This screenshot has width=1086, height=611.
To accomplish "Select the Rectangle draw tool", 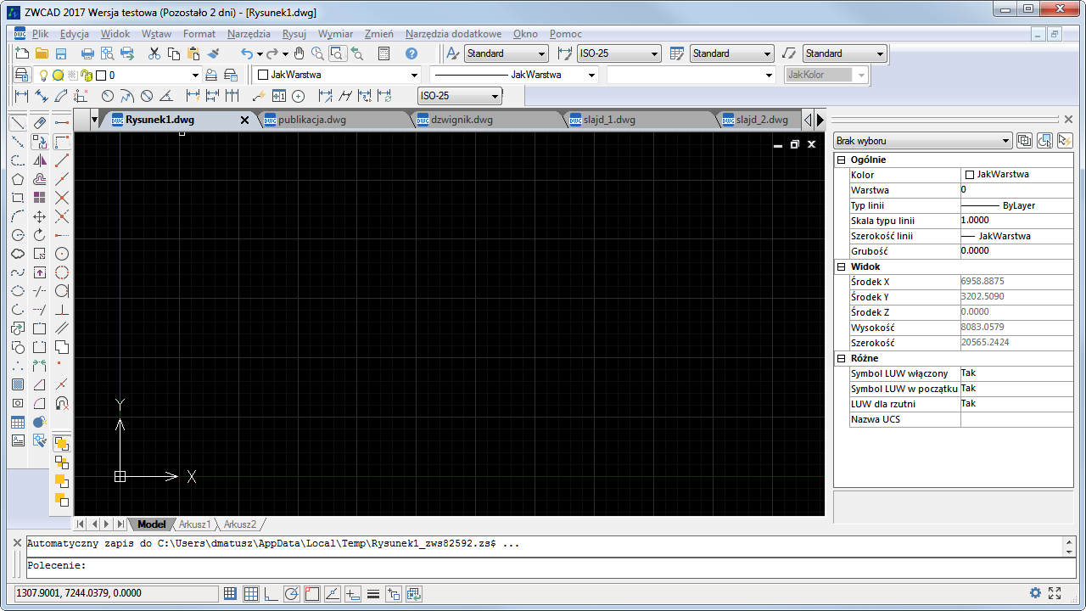I will 17,198.
